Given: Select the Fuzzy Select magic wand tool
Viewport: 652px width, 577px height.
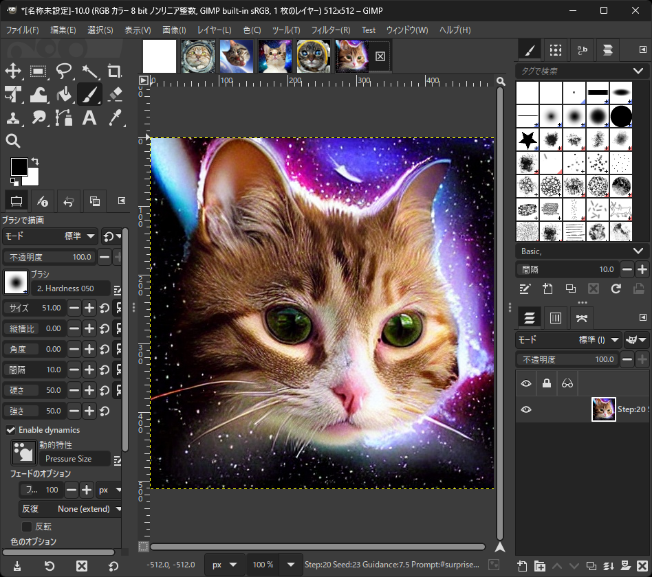Looking at the screenshot, I should coord(89,71).
